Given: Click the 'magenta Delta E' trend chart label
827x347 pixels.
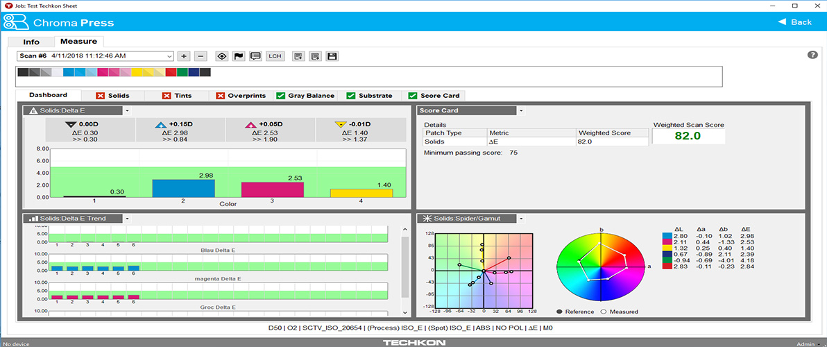Looking at the screenshot, I should click(x=218, y=278).
